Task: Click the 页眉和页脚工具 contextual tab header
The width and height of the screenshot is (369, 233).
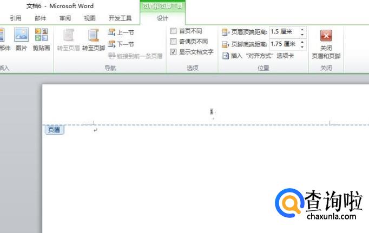Action: tap(163, 6)
